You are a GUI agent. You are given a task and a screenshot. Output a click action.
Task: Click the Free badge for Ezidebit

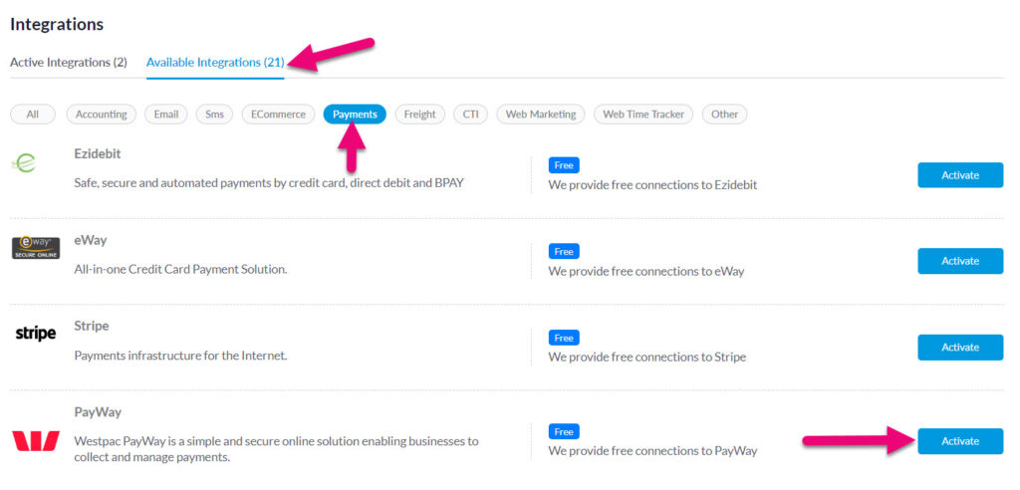click(x=564, y=165)
